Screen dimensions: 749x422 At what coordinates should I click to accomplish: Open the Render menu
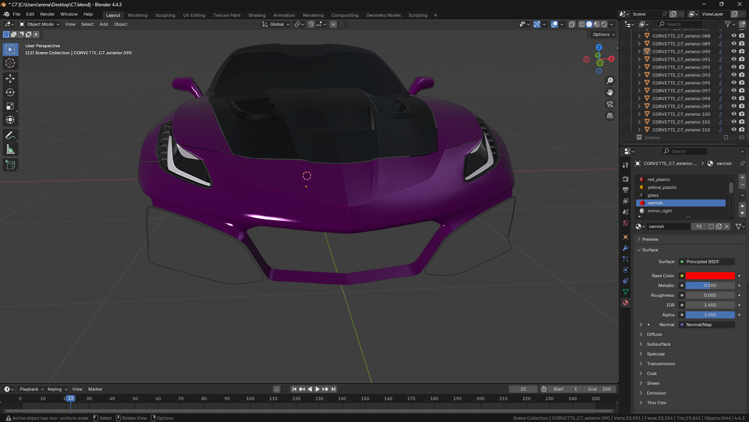pyautogui.click(x=47, y=14)
